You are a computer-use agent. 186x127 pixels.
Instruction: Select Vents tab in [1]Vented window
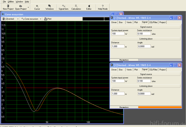click(x=129, y=22)
